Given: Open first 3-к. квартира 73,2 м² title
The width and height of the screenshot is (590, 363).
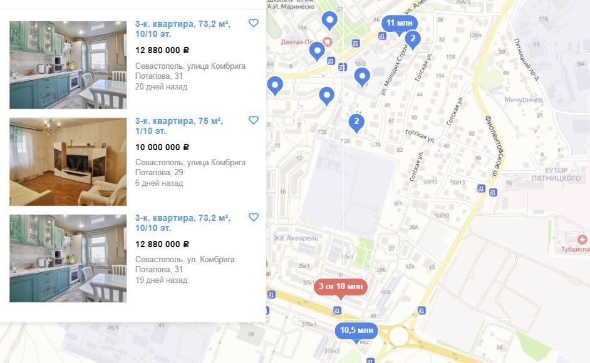Looking at the screenshot, I should (x=182, y=29).
